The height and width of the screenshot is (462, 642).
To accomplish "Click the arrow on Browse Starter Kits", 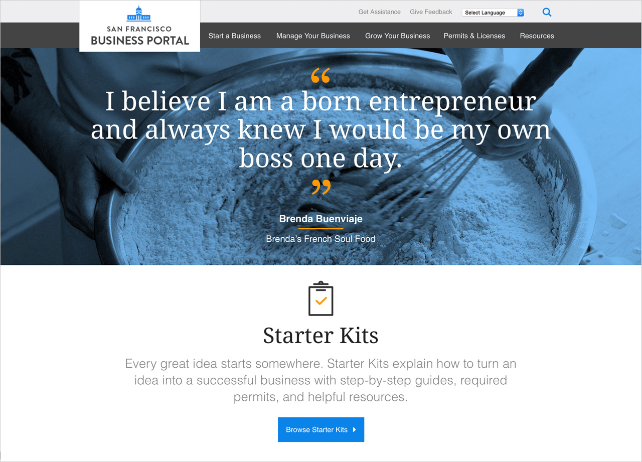I will (x=354, y=429).
